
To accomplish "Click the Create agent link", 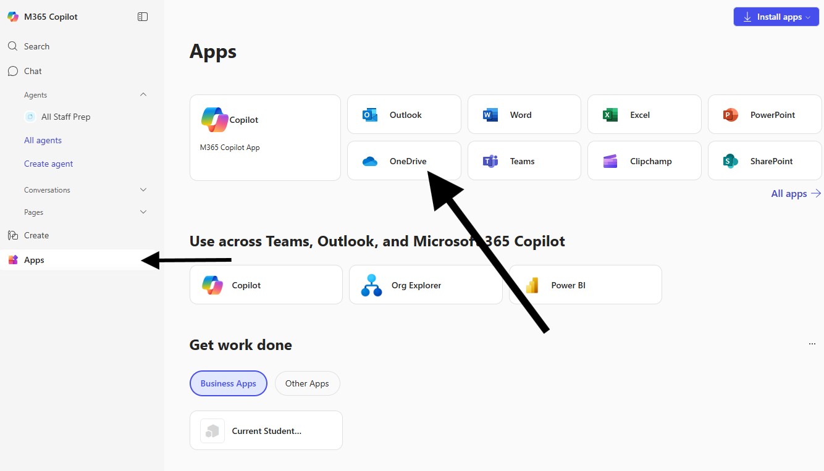I will (49, 164).
